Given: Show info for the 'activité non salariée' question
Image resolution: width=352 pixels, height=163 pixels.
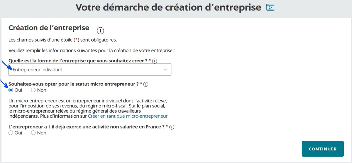Looking at the screenshot, I should [x=172, y=127].
